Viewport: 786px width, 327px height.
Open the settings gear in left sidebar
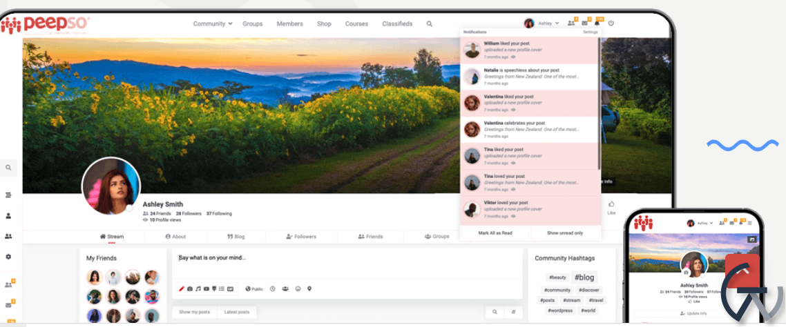(8, 257)
